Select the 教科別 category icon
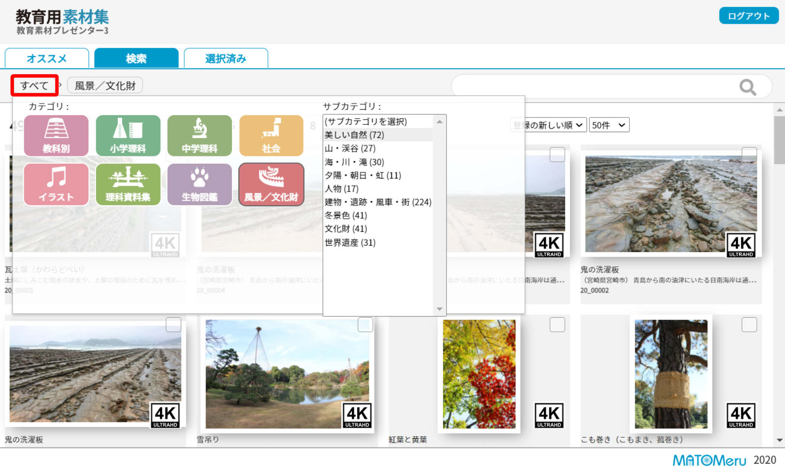785x468 pixels. 56,136
